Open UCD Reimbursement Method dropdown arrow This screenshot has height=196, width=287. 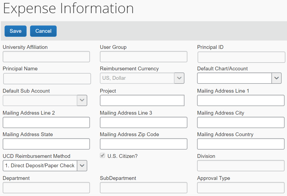point(82,166)
